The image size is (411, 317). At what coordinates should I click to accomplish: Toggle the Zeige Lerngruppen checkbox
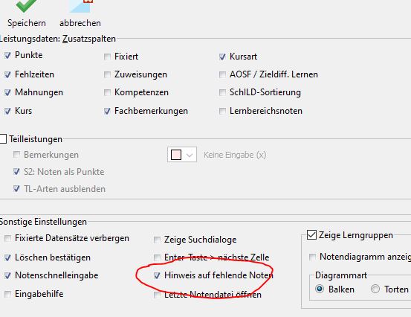311,235
